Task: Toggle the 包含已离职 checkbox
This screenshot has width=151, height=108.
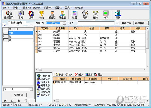Action: tap(9, 23)
